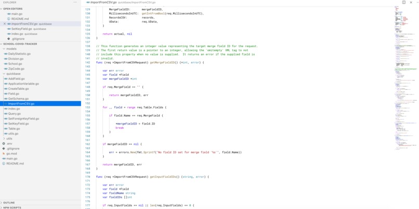Open SetKeyField.go in quickbase folder tree
Screen dimensions: 419x209
pyautogui.click(x=18, y=124)
